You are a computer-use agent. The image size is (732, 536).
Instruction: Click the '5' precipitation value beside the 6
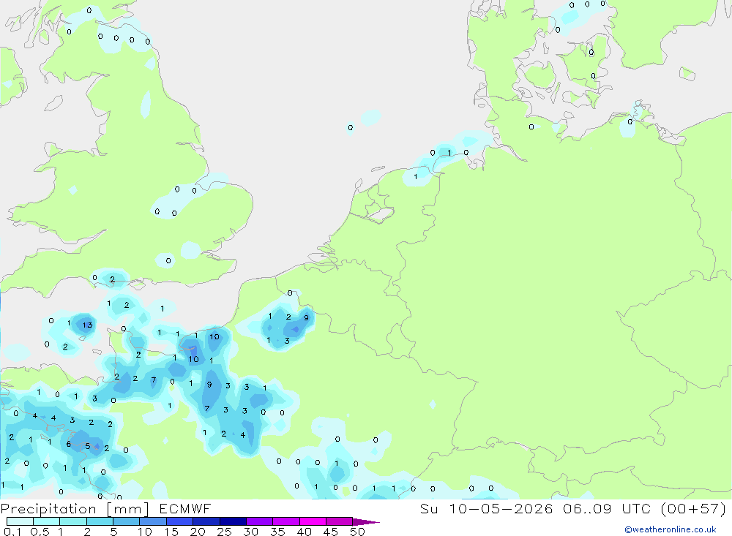point(88,447)
